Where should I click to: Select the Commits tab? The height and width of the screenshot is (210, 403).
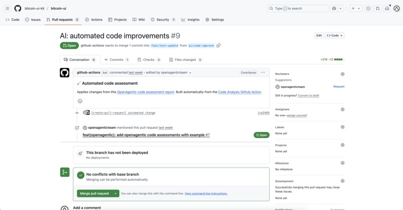click(x=116, y=60)
